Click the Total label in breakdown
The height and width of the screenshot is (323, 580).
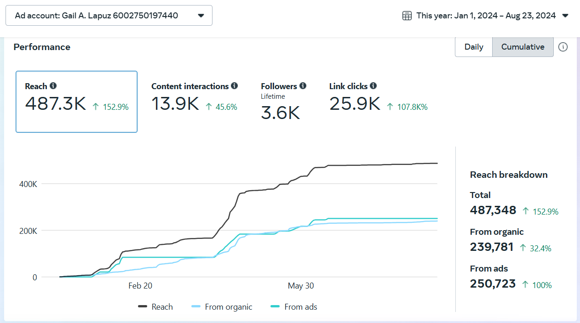click(x=480, y=195)
